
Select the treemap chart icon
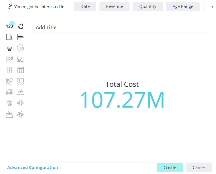click(20, 81)
